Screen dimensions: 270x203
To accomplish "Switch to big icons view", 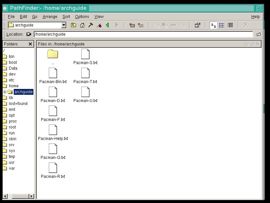I will click(x=213, y=25).
